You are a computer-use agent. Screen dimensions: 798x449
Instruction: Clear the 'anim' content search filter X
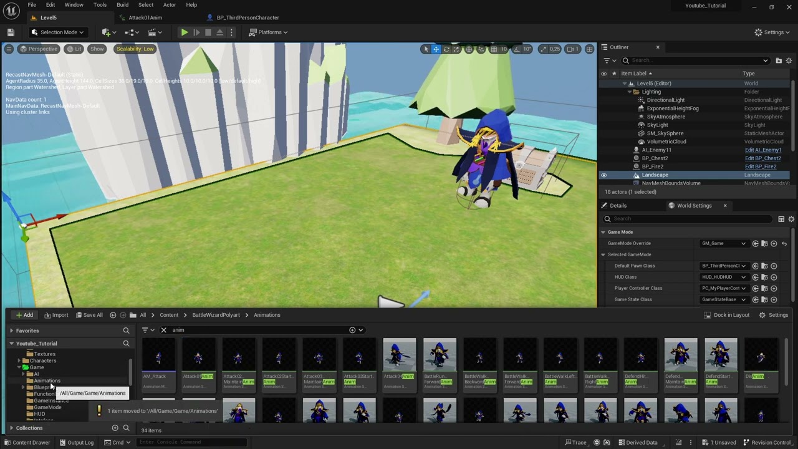click(x=163, y=330)
